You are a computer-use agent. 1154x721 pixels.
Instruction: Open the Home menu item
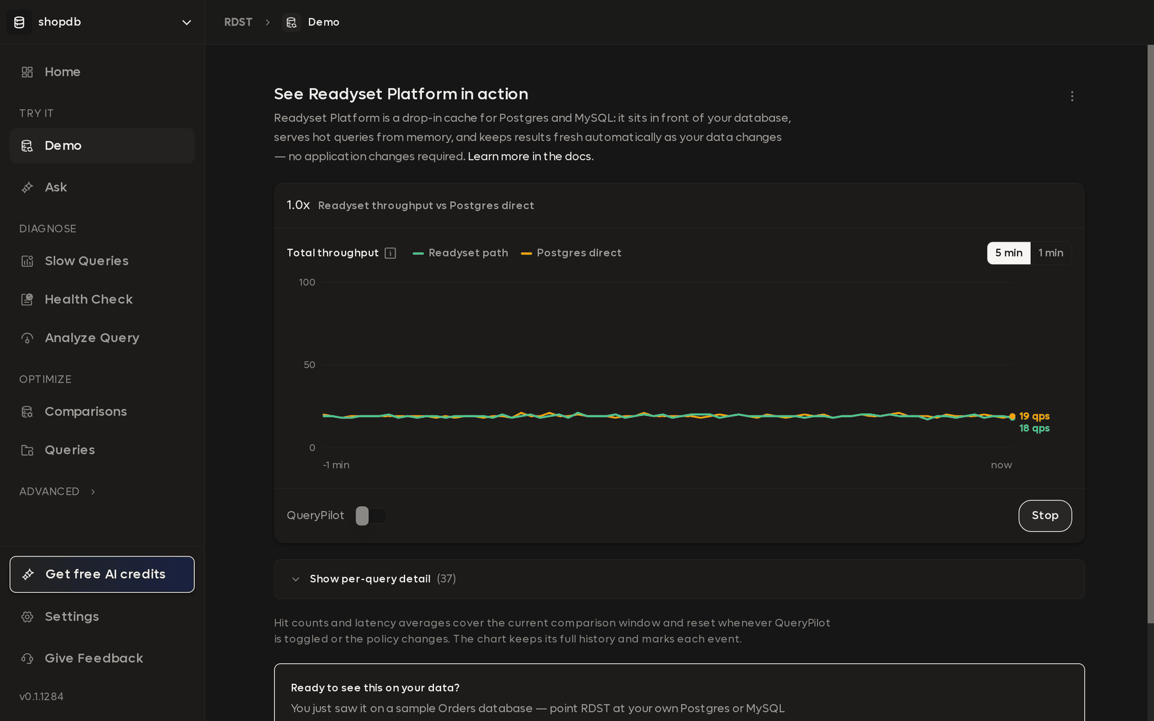click(x=102, y=72)
